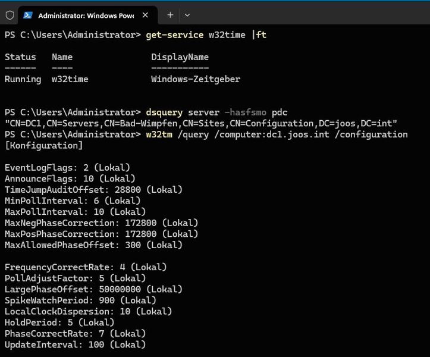
Task: Click the 'w32tm' command text
Action: coord(159,134)
